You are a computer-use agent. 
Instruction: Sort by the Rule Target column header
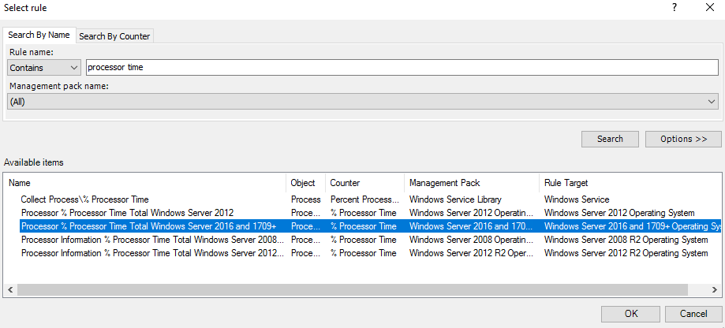630,183
